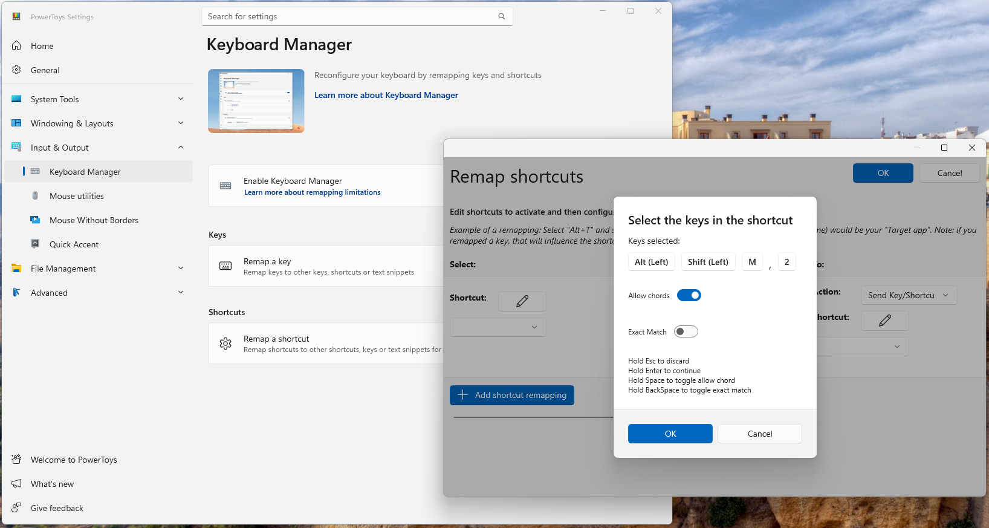989x528 pixels.
Task: Click the Home icon in sidebar
Action: click(16, 46)
